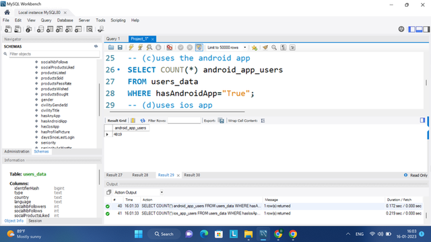Select hasAndroidApp column in schema tree
The image size is (431, 242).
coord(54,121)
